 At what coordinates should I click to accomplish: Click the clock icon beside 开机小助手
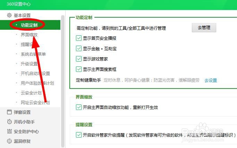pos(9,122)
